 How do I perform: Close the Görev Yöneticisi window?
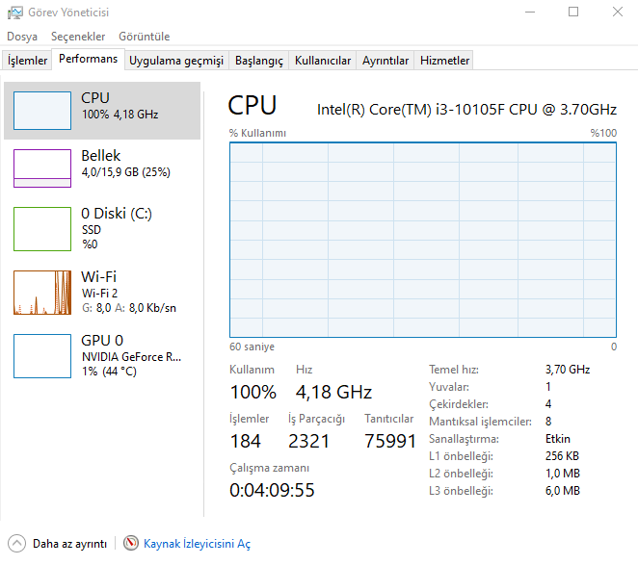coord(618,13)
